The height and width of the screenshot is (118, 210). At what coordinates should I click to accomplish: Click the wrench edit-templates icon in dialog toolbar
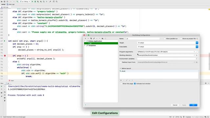(94, 38)
